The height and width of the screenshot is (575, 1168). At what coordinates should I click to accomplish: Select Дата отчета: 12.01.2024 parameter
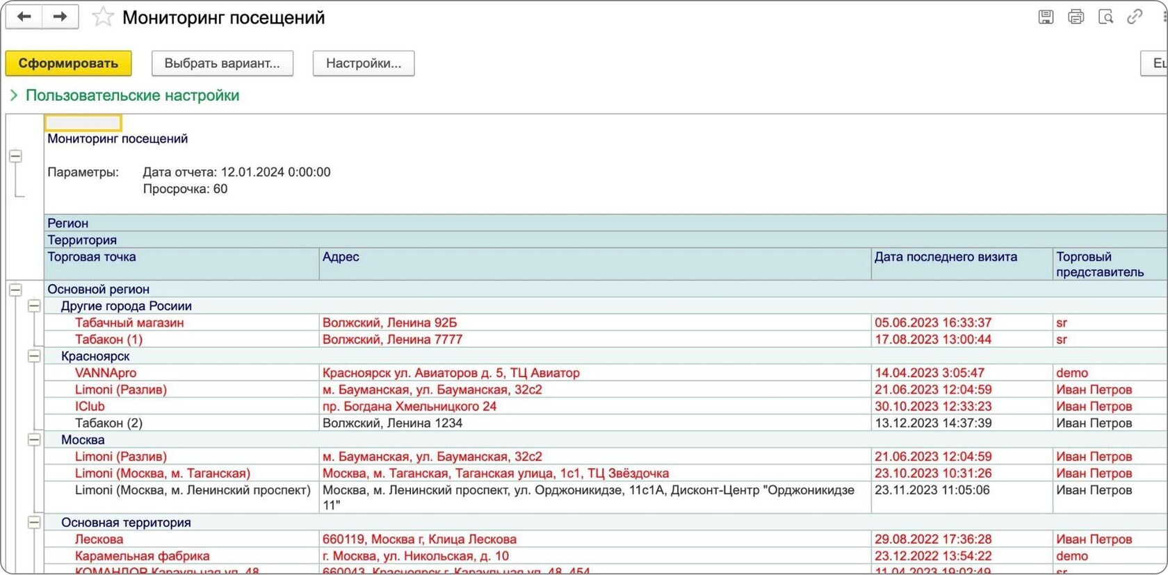point(236,172)
